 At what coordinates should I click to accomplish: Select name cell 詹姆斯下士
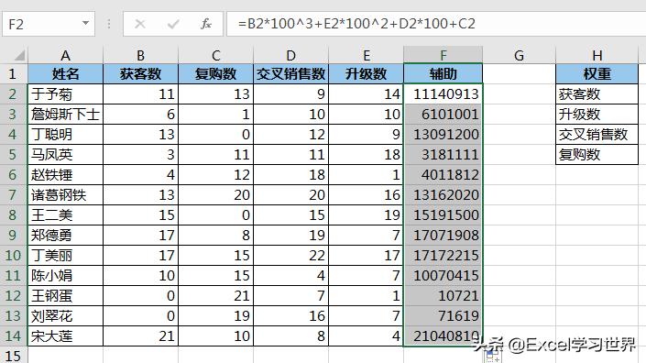(65, 115)
